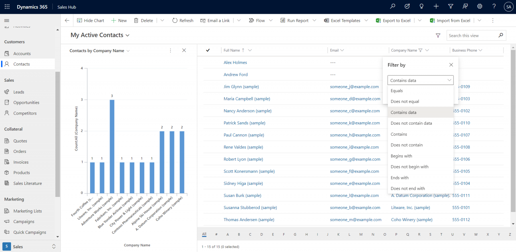Toggle the select-all checkmark in grid header
The width and height of the screenshot is (516, 252).
[208, 50]
